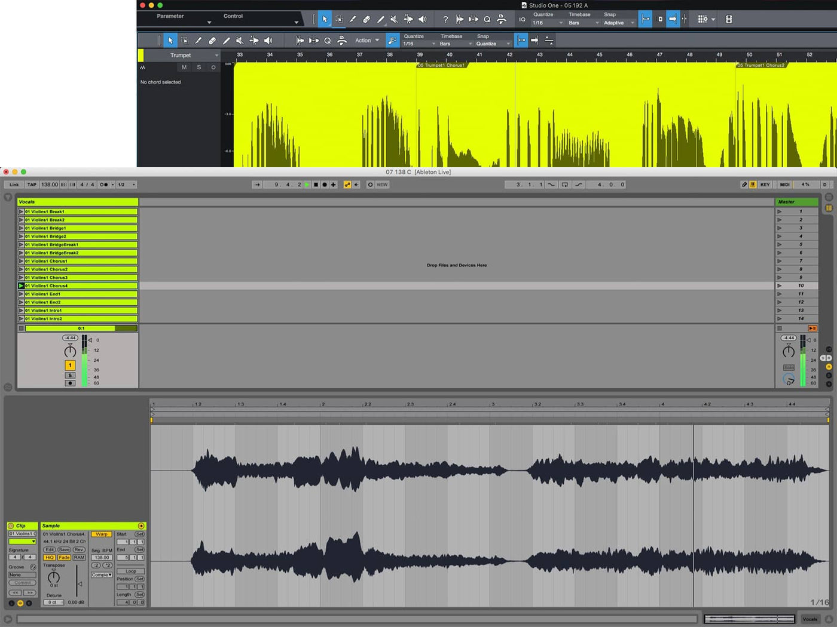Click the 138.00 tempo field
This screenshot has width=837, height=627.
pos(50,185)
